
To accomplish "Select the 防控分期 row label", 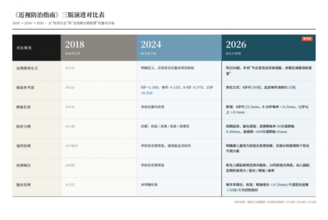I will pos(23,126).
